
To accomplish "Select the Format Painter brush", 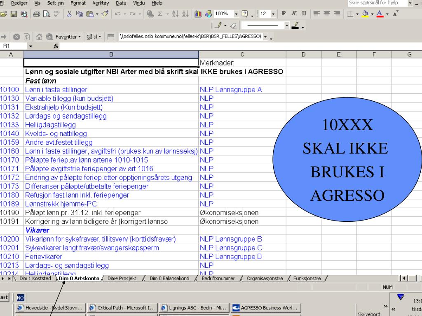I will click(105, 14).
